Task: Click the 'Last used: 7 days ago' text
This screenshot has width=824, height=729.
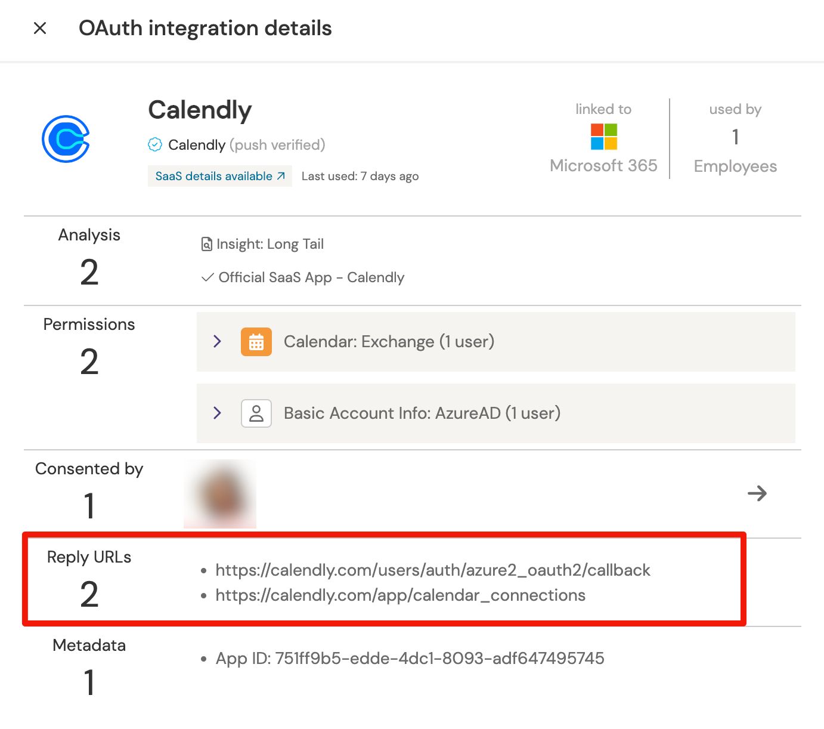Action: [360, 176]
